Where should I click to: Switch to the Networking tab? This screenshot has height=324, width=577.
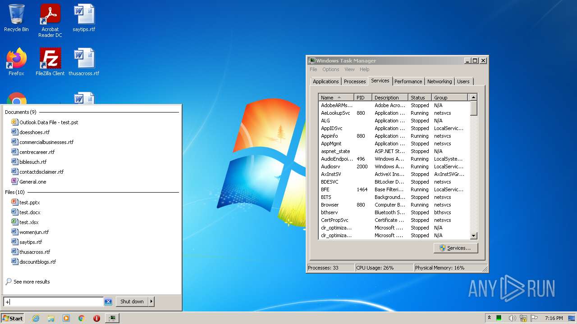tap(440, 81)
